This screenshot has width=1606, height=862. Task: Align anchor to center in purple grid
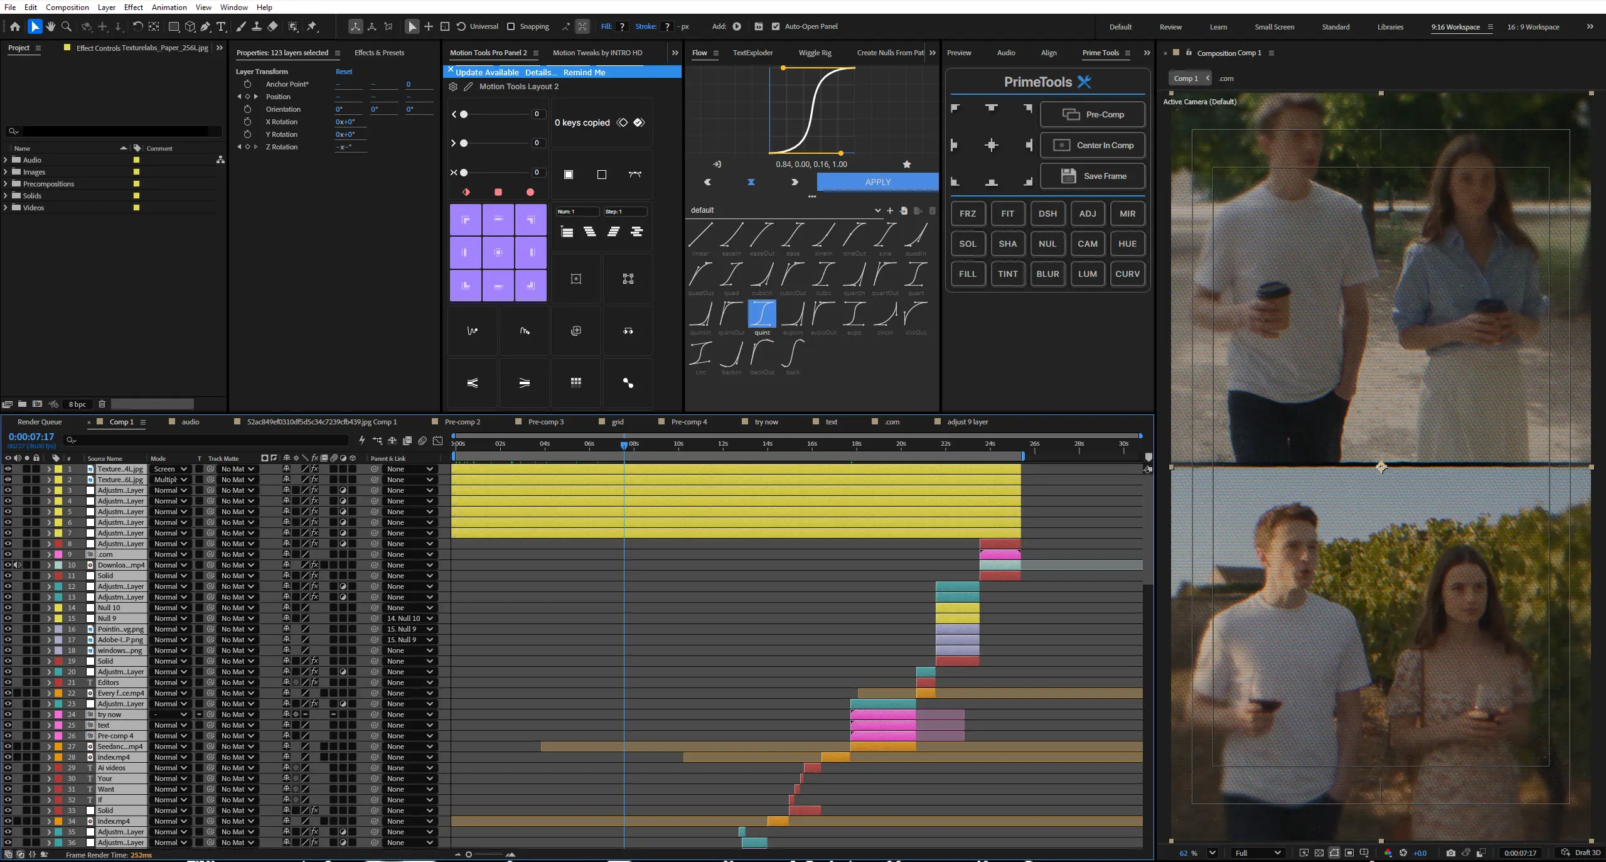click(498, 252)
